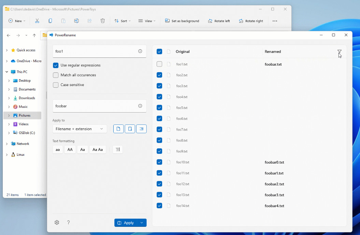360x235 pixels.
Task: Apply title case 'Aa' text formatting
Action: [x=83, y=149]
